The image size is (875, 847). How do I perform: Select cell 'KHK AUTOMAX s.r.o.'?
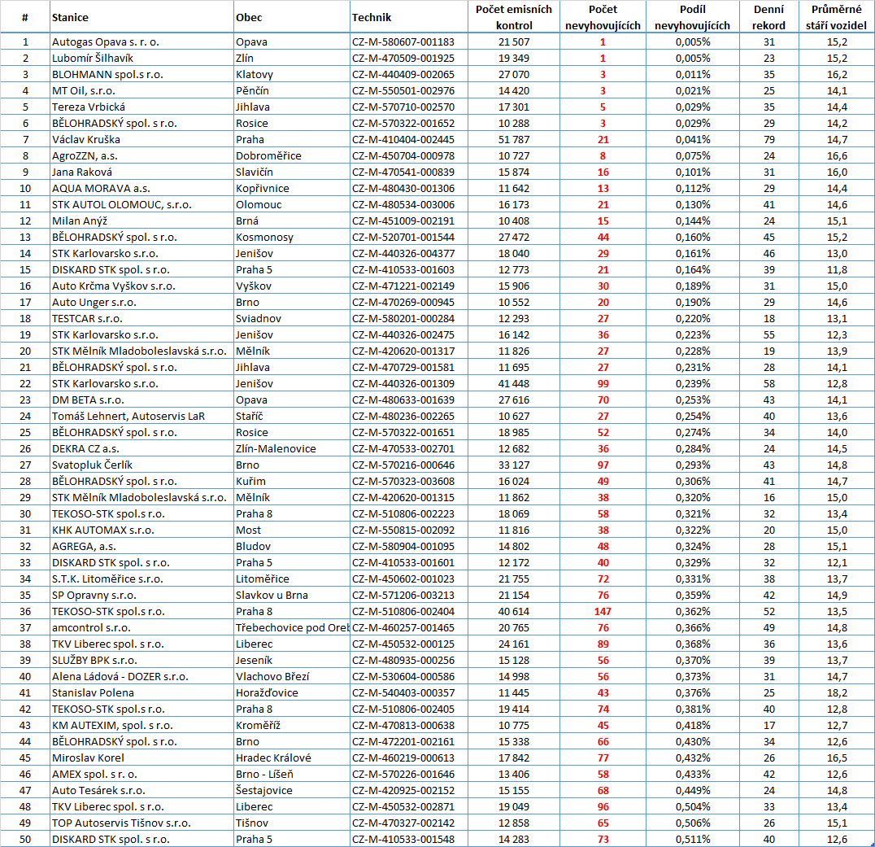[x=141, y=530]
